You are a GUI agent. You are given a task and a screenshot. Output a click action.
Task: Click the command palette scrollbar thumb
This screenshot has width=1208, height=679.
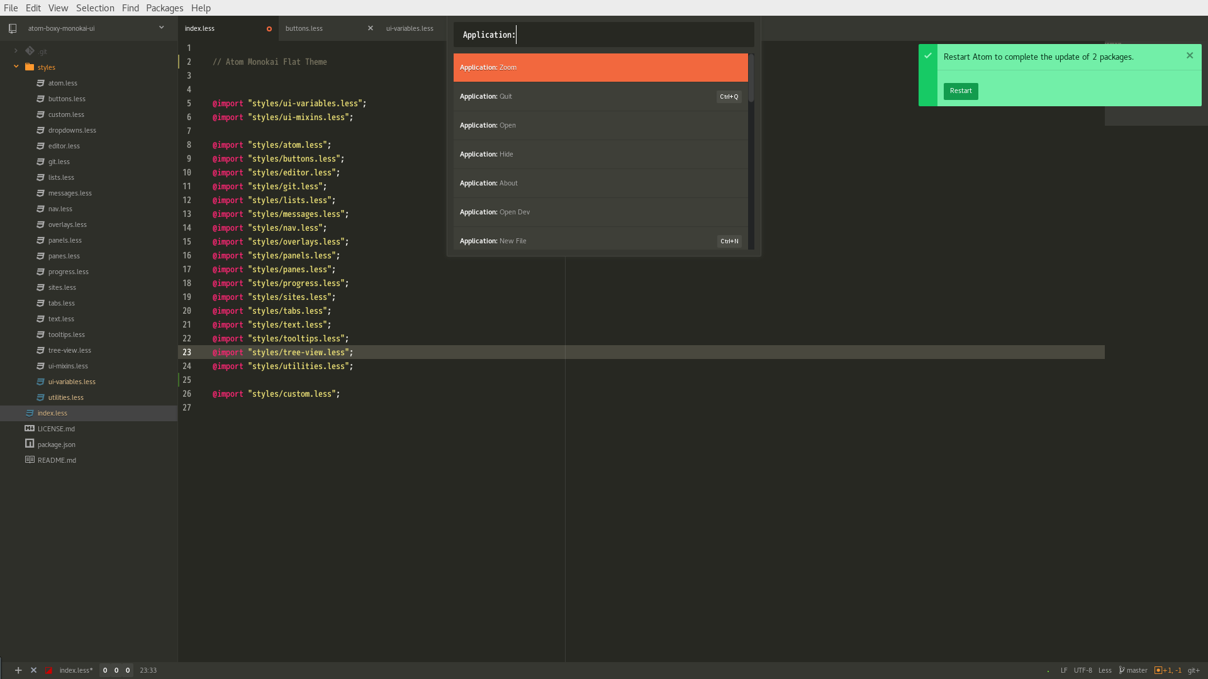coord(751,79)
